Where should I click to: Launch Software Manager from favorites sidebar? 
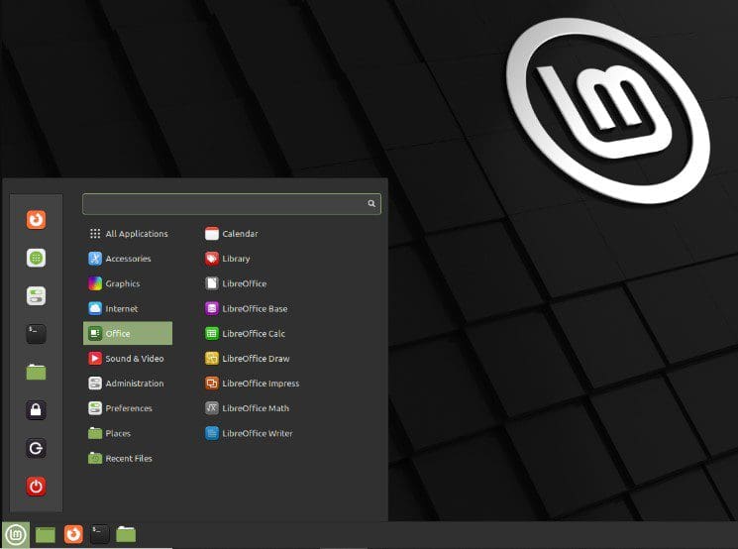(36, 258)
